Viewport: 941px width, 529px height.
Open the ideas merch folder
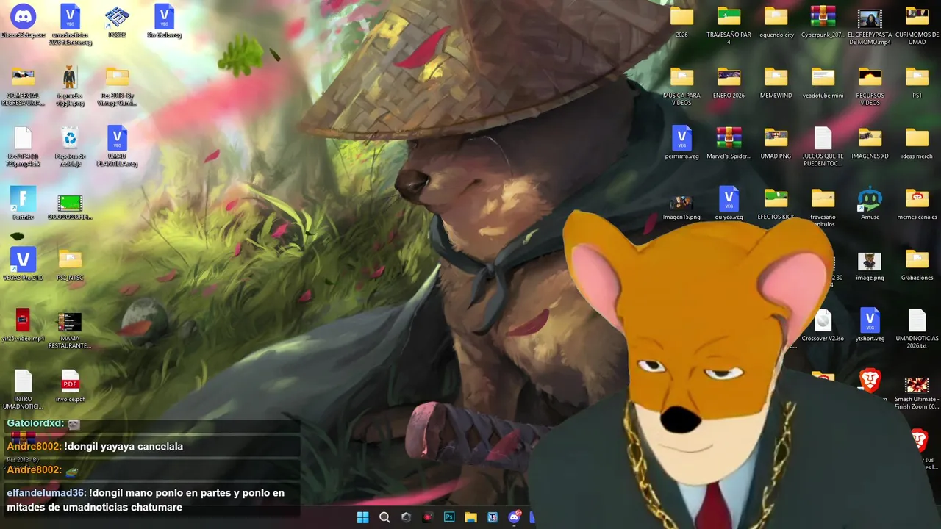(917, 138)
